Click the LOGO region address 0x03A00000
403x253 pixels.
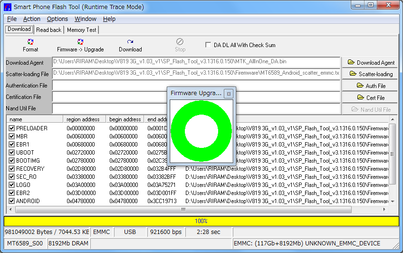coord(81,185)
